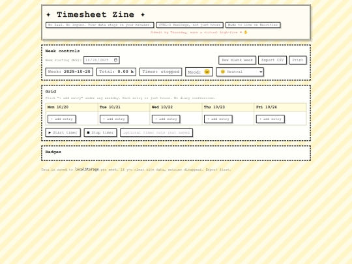Click the Total: 0.00 h pill
This screenshot has height=264, width=352.
click(x=116, y=72)
